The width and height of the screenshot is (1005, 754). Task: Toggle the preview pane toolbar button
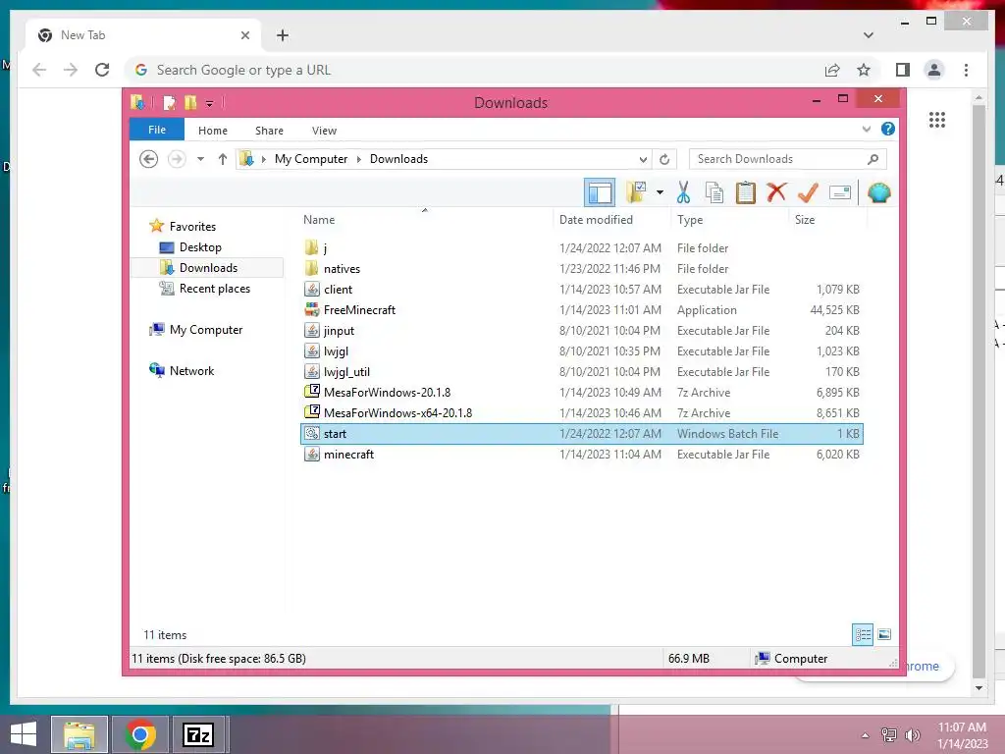600,192
